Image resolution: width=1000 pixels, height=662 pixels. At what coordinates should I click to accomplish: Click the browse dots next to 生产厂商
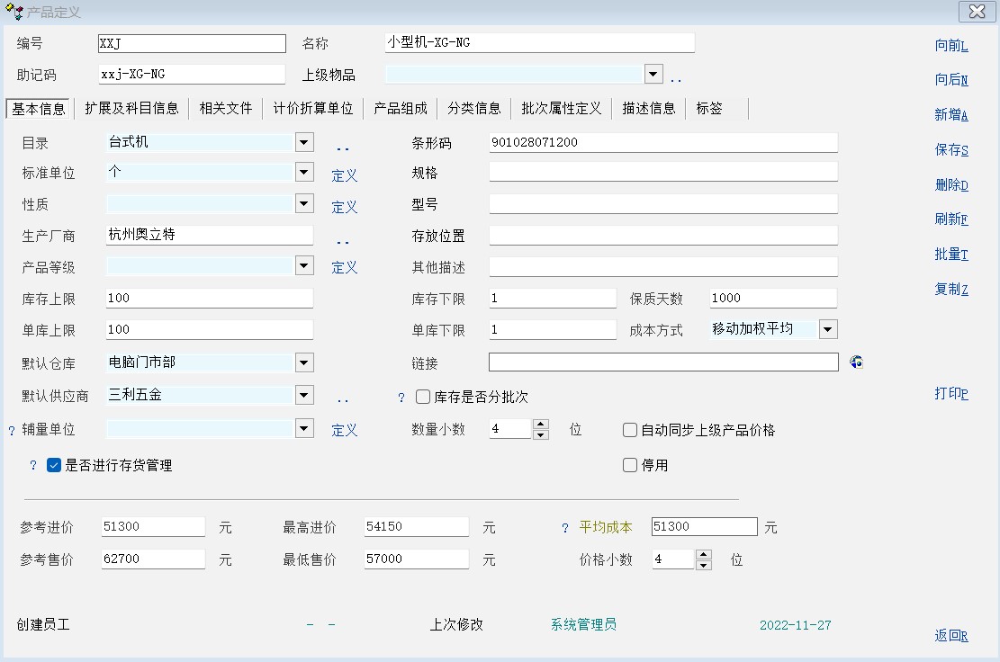point(343,240)
